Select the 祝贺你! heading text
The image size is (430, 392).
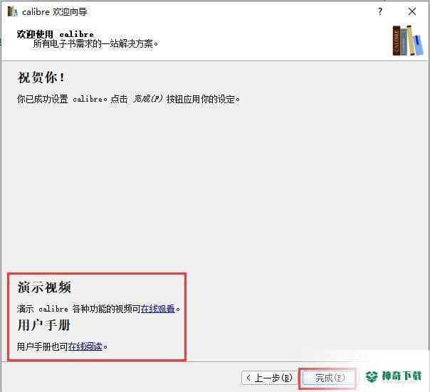click(x=41, y=78)
